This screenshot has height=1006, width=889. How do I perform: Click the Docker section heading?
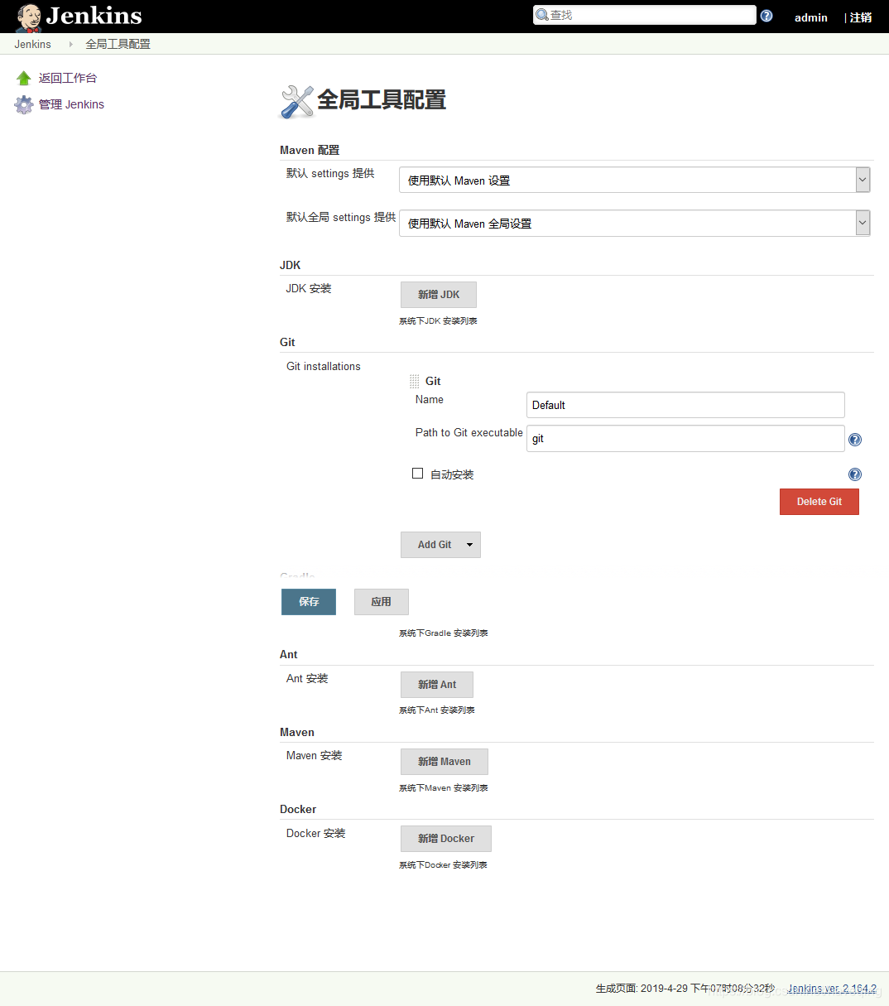pos(298,810)
